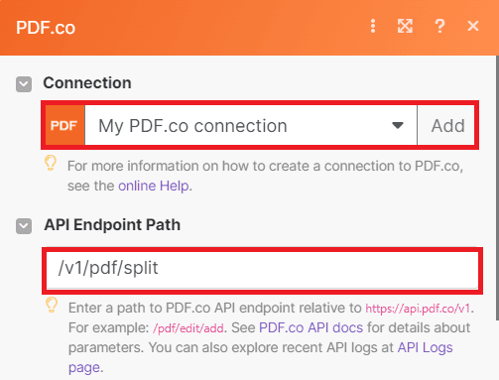Screen dimensions: 499x380
Task: Open the API Logs page link
Action: [426, 347]
